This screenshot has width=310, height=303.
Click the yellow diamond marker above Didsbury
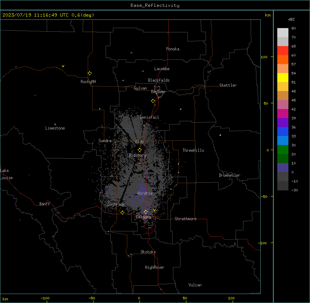(x=140, y=150)
